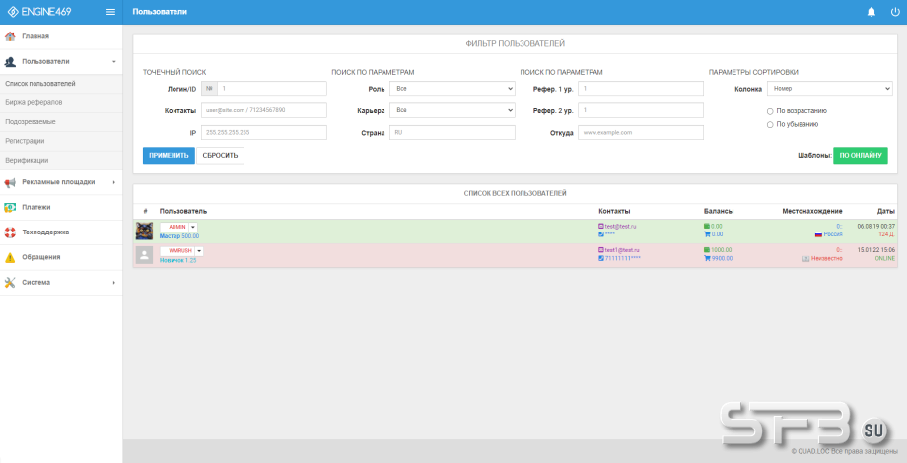The image size is (907, 463).
Task: Click the hamburger menu icon in header
Action: [110, 12]
